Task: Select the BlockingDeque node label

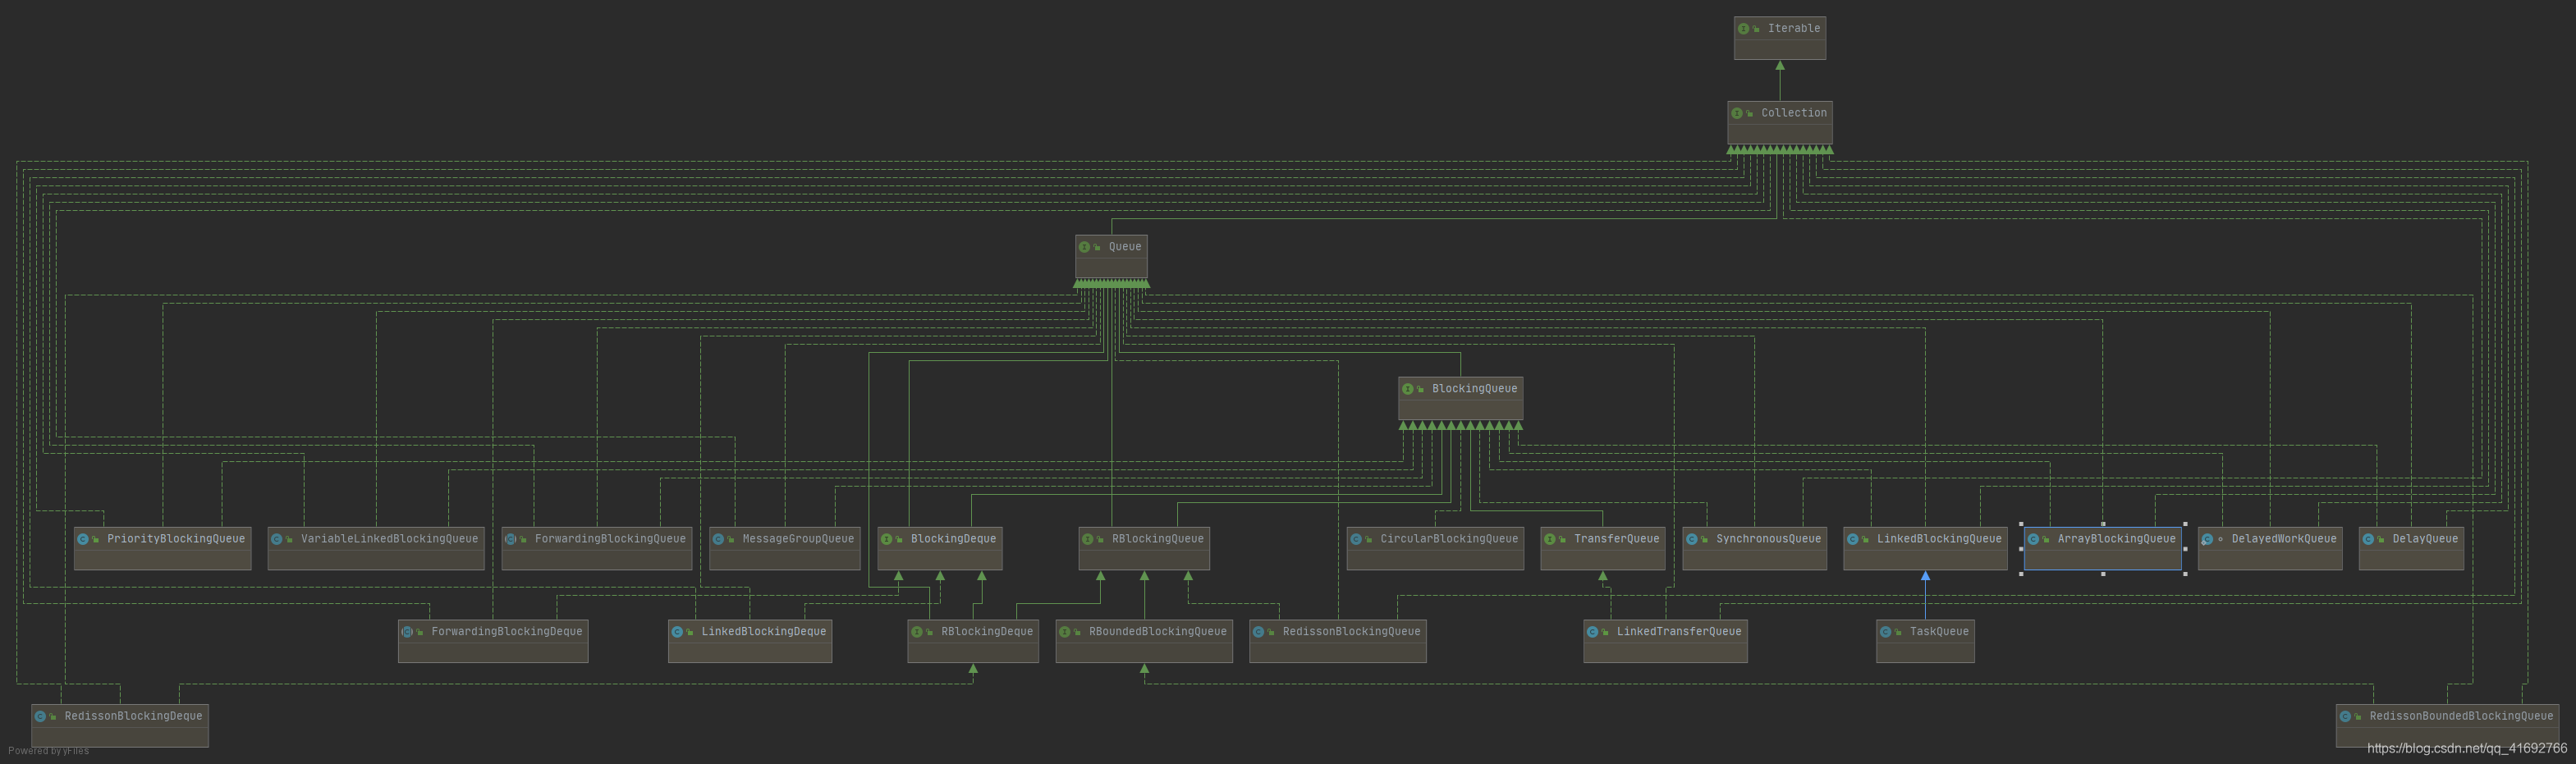Action: coord(953,539)
